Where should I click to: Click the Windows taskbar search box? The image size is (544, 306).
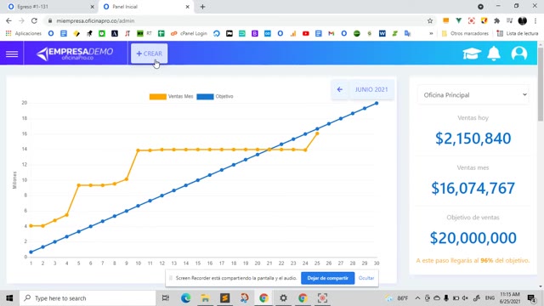[x=88, y=298]
